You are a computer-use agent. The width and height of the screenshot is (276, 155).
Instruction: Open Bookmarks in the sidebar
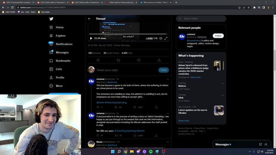click(x=60, y=61)
